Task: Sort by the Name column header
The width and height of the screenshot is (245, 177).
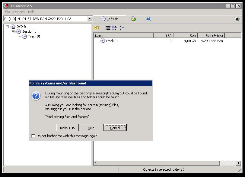Action: tap(124, 36)
